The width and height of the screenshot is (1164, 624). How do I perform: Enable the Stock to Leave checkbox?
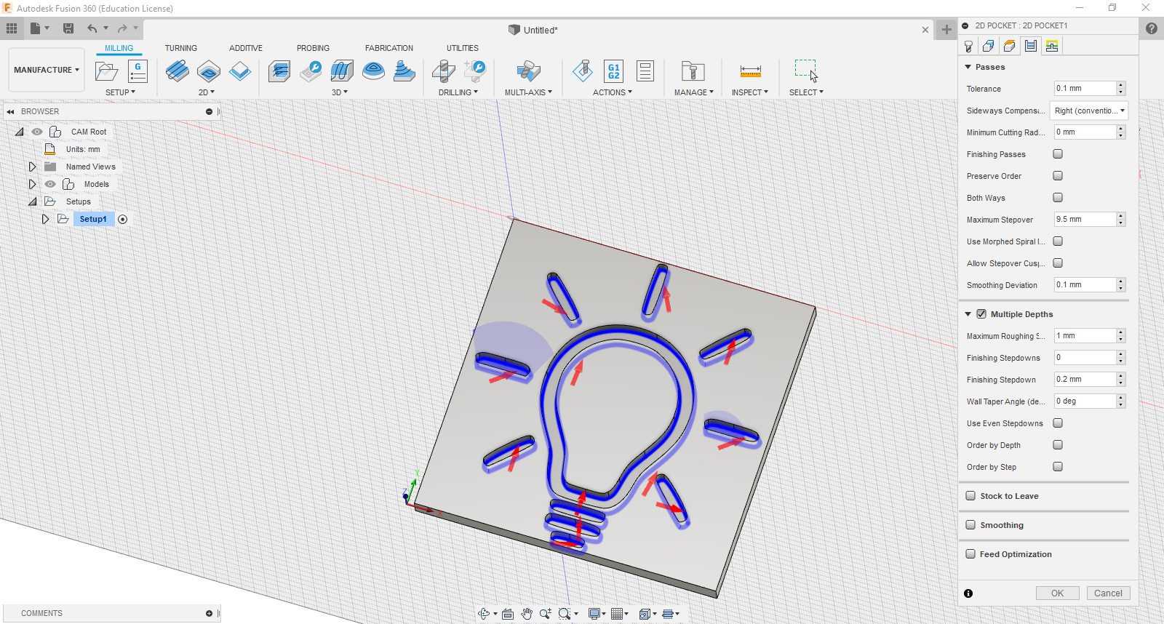970,496
